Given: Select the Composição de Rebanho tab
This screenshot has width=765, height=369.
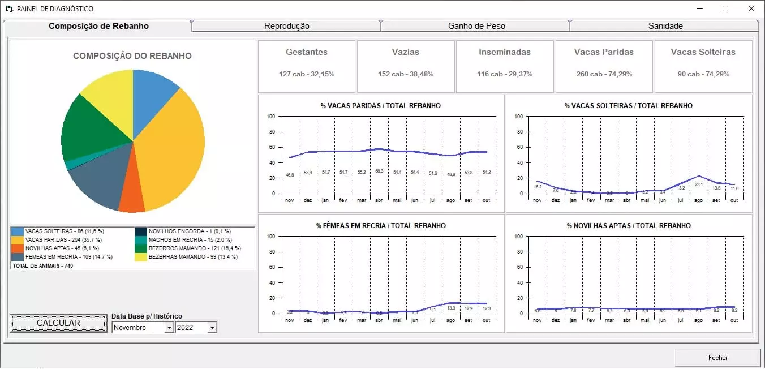Looking at the screenshot, I should [98, 26].
